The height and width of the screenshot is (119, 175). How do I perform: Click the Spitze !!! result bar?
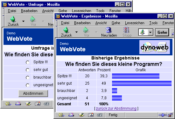[136, 76]
